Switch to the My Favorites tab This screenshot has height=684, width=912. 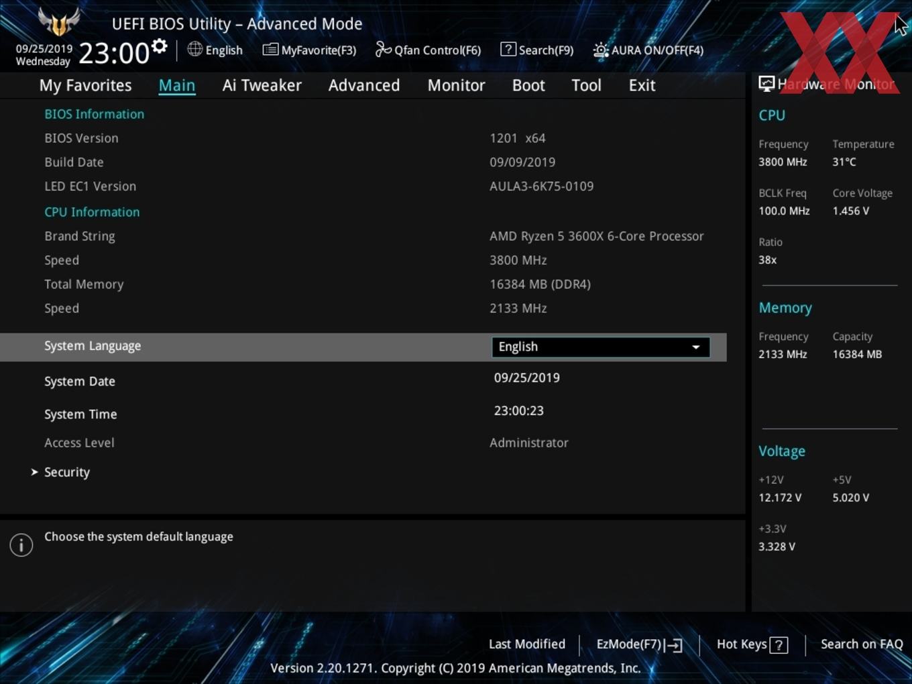point(85,86)
